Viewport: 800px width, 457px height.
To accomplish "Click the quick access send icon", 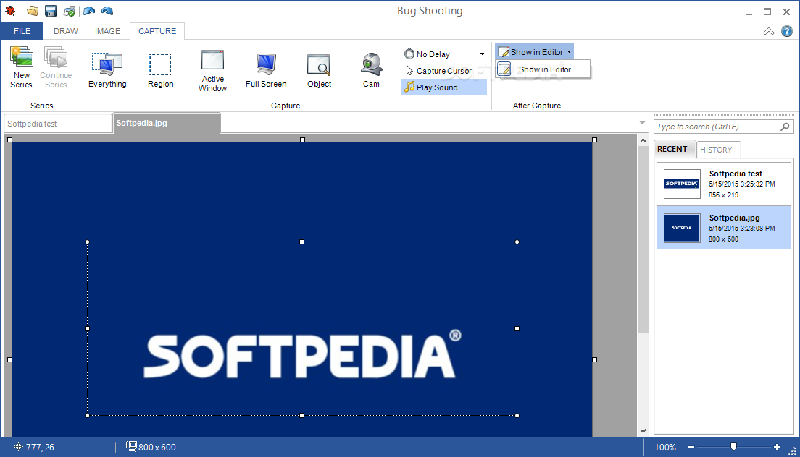I will point(69,11).
